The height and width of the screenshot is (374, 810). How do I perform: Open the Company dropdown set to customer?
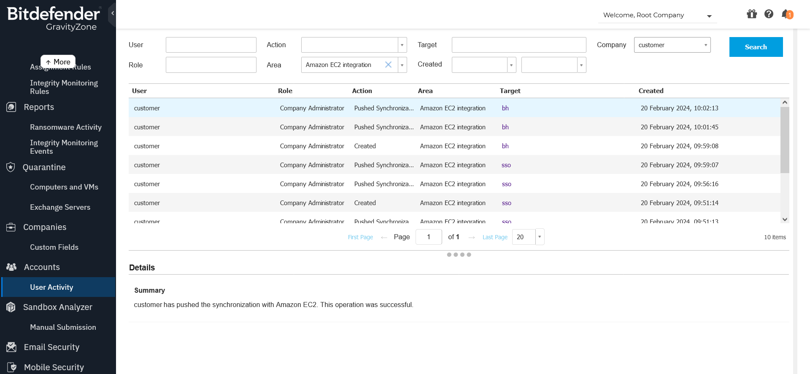672,45
